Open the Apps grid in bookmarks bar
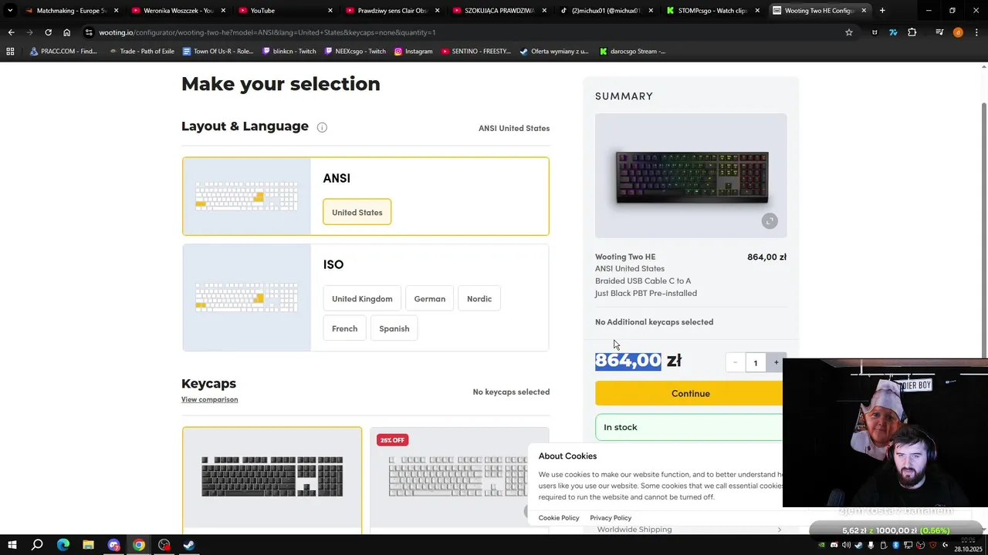 [x=10, y=51]
